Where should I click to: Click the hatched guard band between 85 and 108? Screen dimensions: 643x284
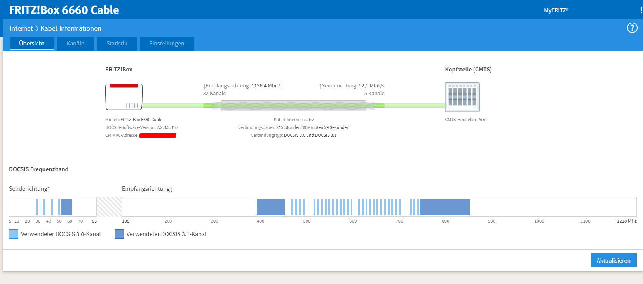(x=109, y=207)
